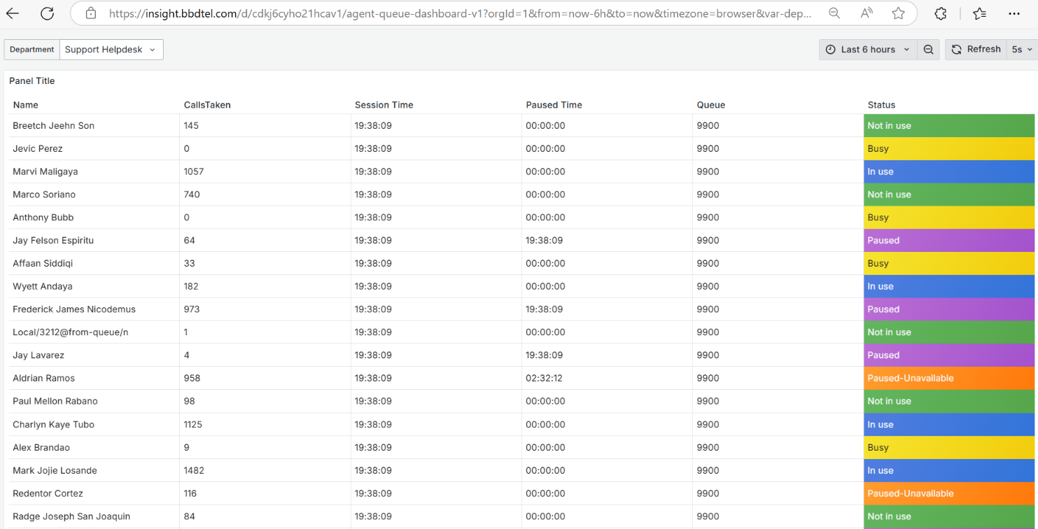The width and height of the screenshot is (1038, 529).
Task: Select the Marvi Maligaya name cell
Action: click(45, 171)
